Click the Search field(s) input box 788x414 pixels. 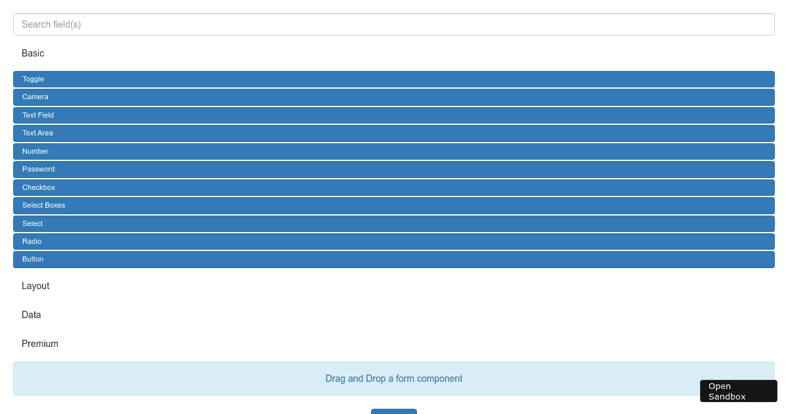(394, 24)
